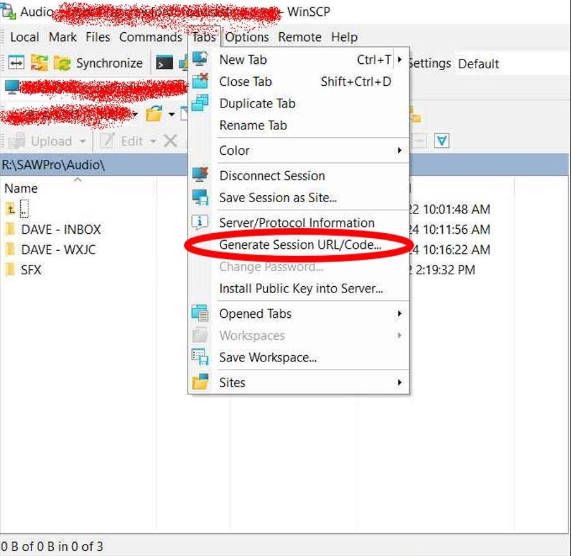The image size is (571, 556).
Task: Open the Files menu
Action: point(98,37)
